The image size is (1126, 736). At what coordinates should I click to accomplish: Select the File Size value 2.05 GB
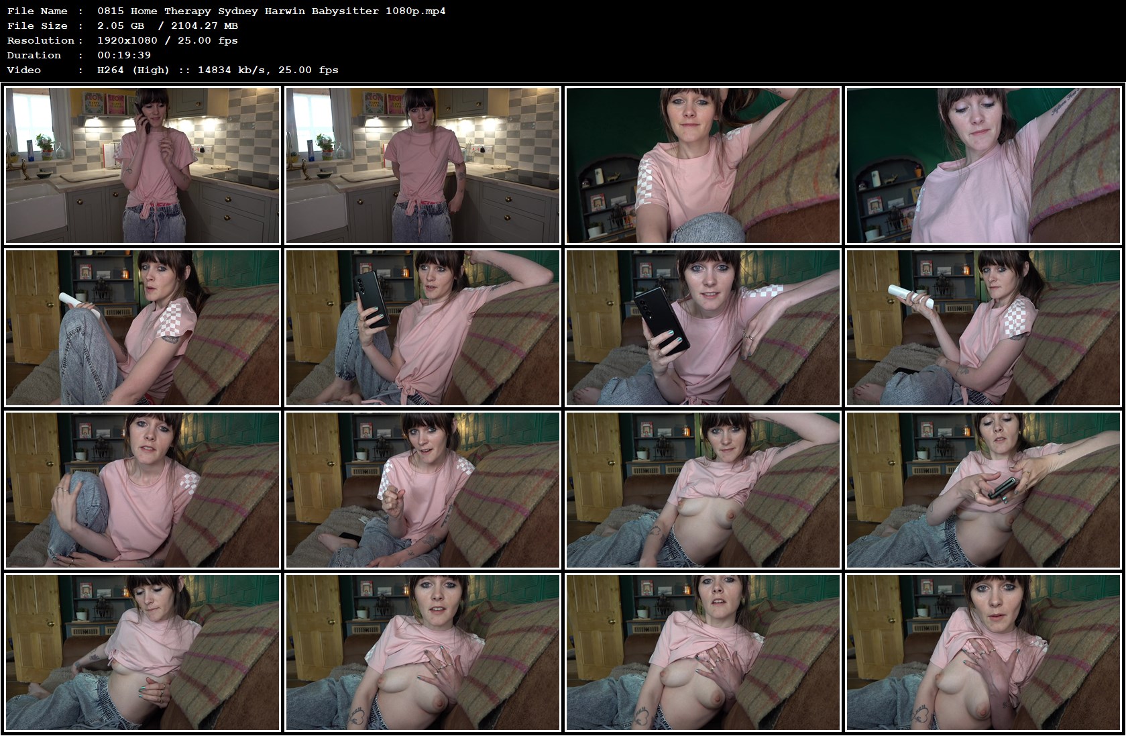[119, 25]
